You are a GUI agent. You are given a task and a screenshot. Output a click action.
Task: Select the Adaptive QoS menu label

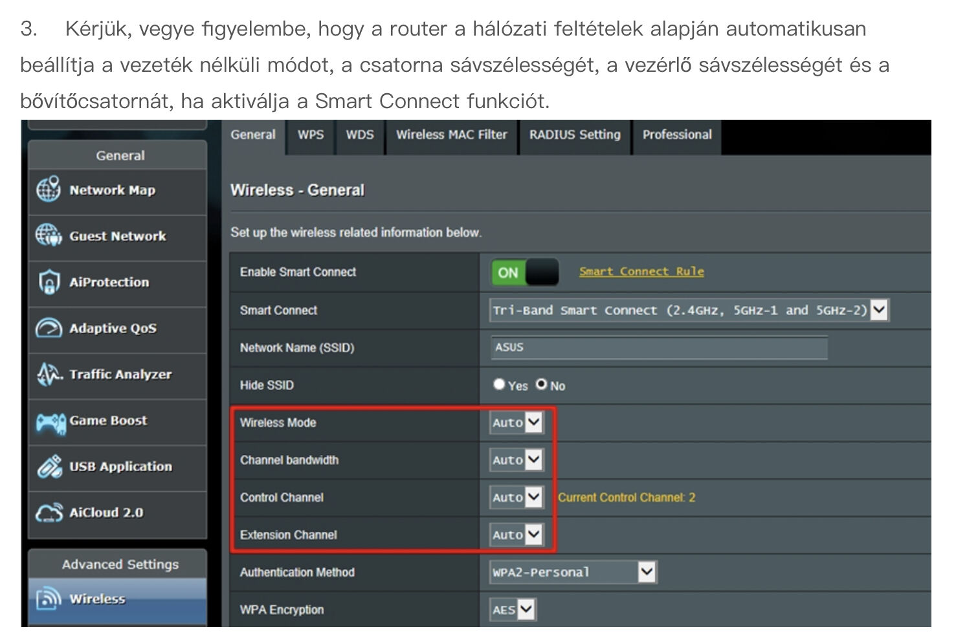(113, 328)
